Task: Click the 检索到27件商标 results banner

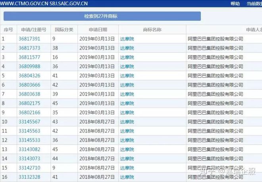Action: tap(102, 16)
